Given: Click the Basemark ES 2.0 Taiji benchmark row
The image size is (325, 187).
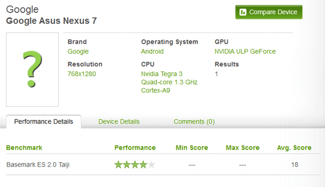Looking at the screenshot, I should coord(163,165).
